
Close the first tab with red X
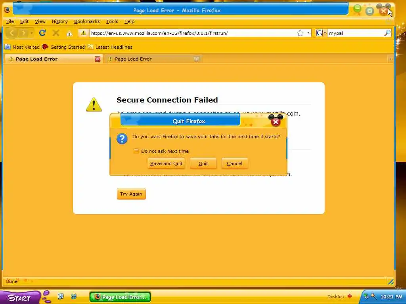coord(98,59)
